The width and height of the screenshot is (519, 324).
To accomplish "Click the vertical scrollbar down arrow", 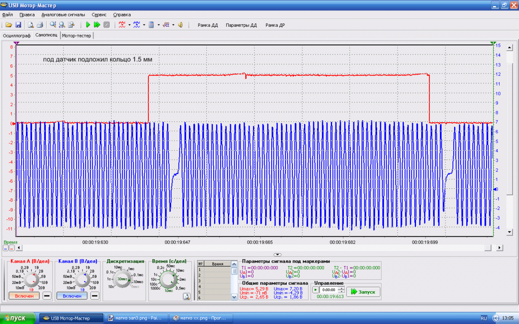I will 509,232.
